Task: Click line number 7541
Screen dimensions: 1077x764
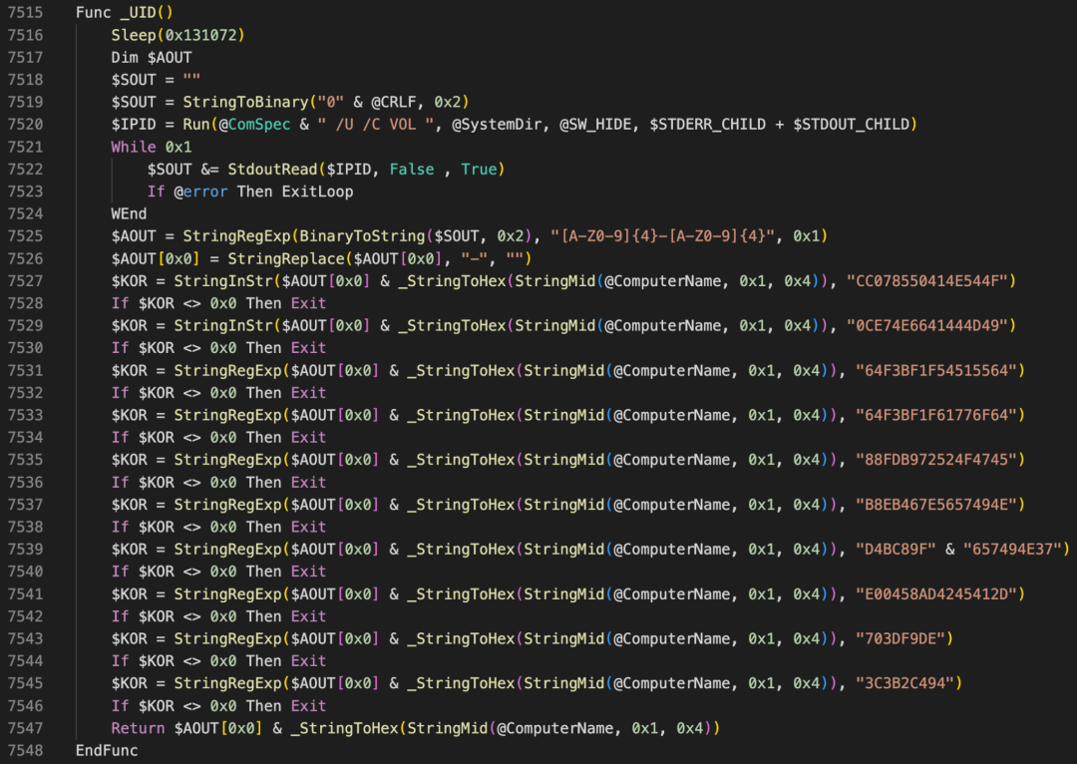Action: pyautogui.click(x=25, y=593)
